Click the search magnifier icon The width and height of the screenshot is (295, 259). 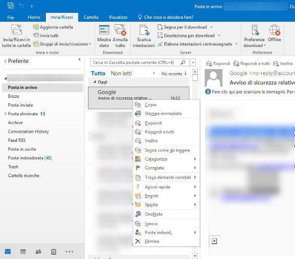tap(183, 62)
